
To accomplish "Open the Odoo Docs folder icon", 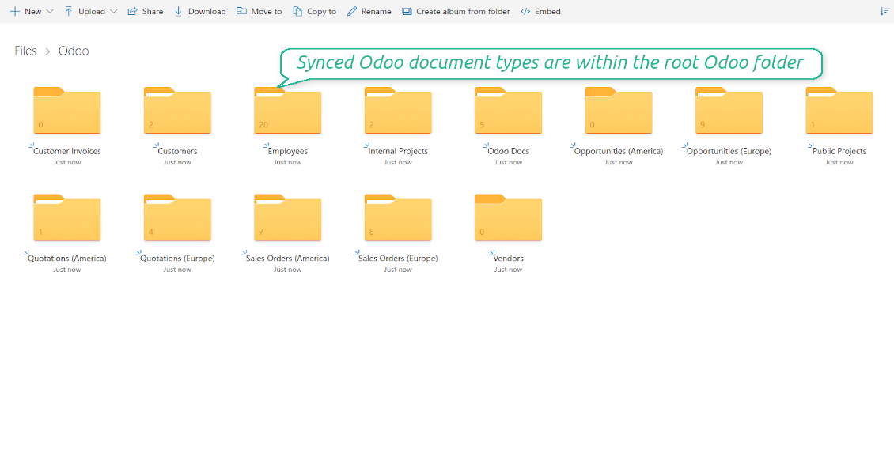I will point(509,111).
